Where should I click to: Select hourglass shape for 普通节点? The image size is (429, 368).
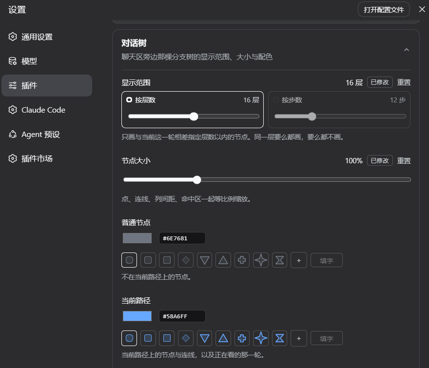(x=280, y=260)
